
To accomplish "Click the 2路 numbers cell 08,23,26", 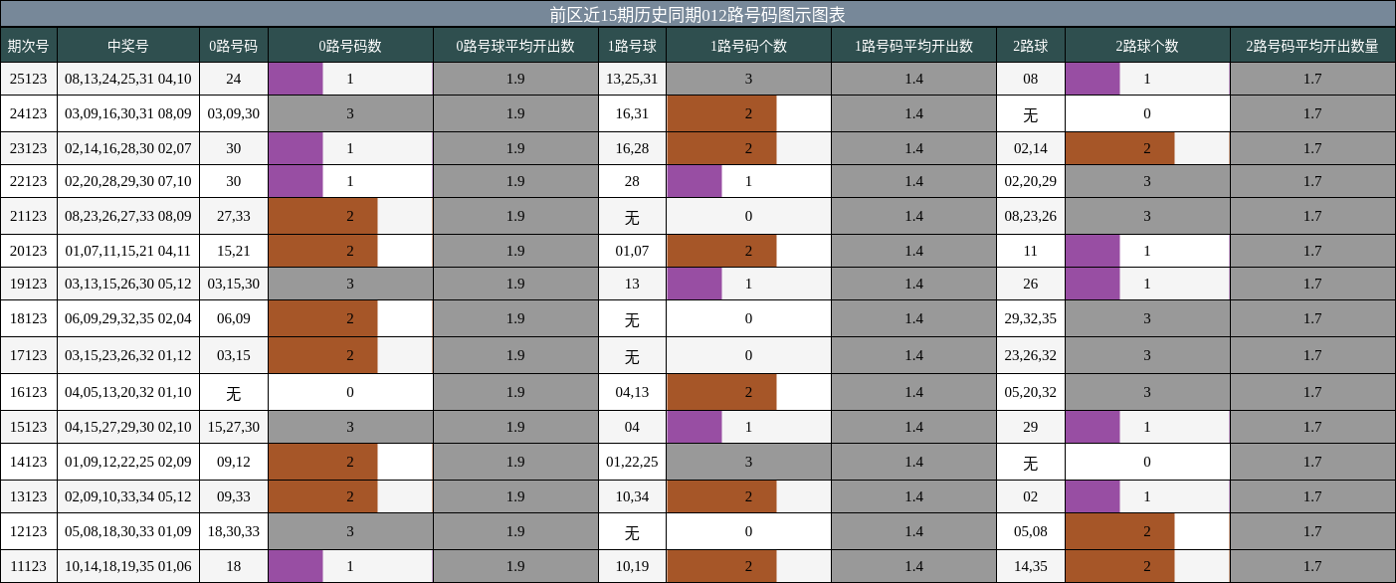I will pos(1031,216).
